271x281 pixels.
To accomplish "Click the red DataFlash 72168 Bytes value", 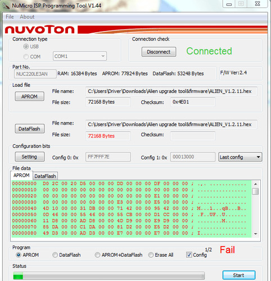I will coord(101,136).
